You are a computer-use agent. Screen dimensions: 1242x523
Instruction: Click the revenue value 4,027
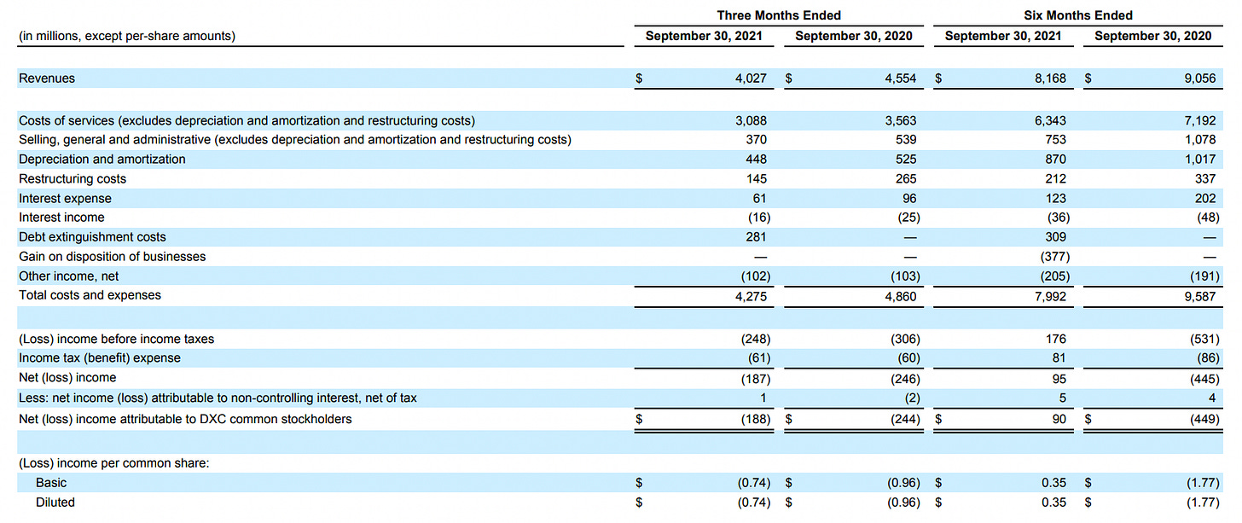[x=751, y=78]
